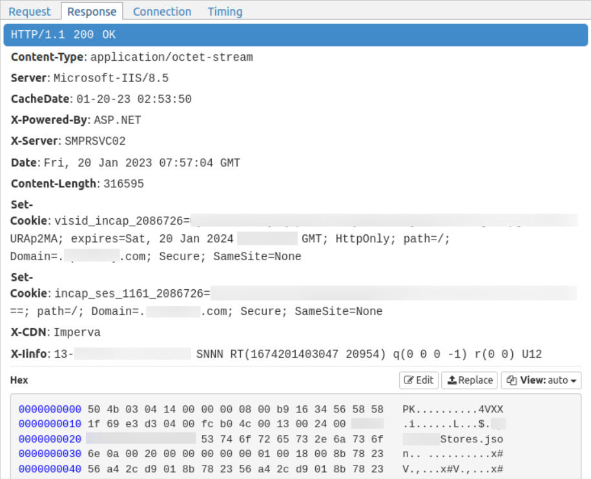
Task: Go to the Timing tab
Action: 225,12
